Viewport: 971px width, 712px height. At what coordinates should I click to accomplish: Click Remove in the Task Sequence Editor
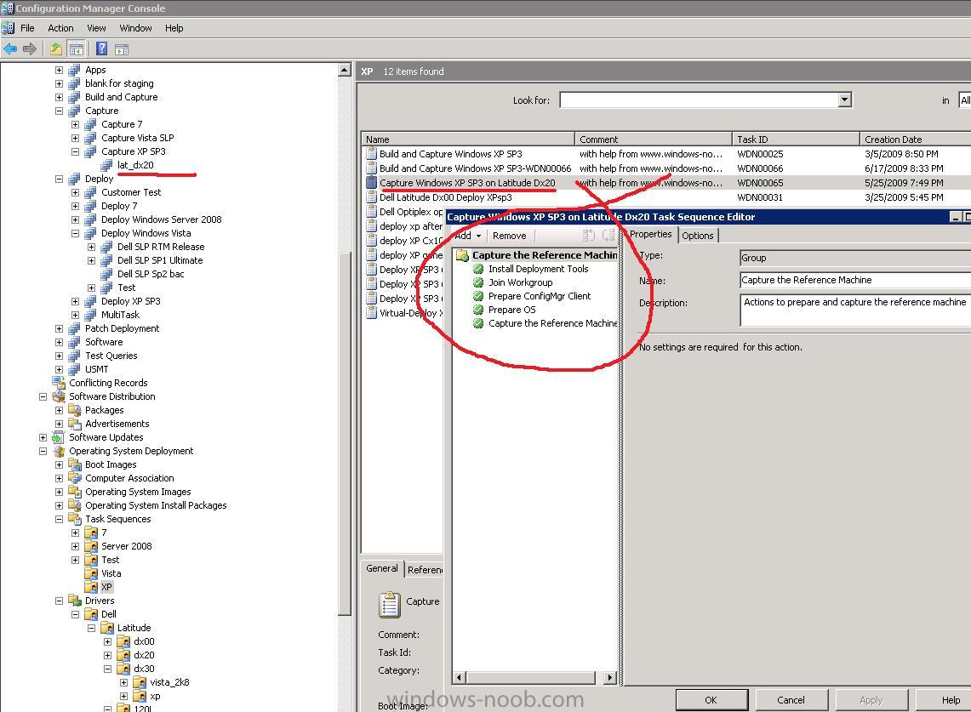pos(510,236)
